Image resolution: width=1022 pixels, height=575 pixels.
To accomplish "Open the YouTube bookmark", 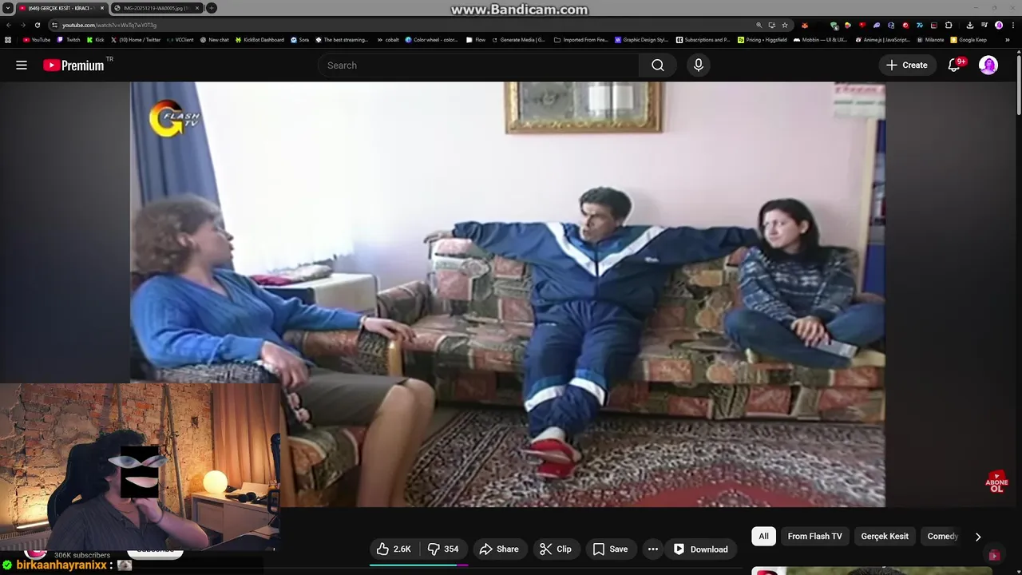I will pos(37,40).
